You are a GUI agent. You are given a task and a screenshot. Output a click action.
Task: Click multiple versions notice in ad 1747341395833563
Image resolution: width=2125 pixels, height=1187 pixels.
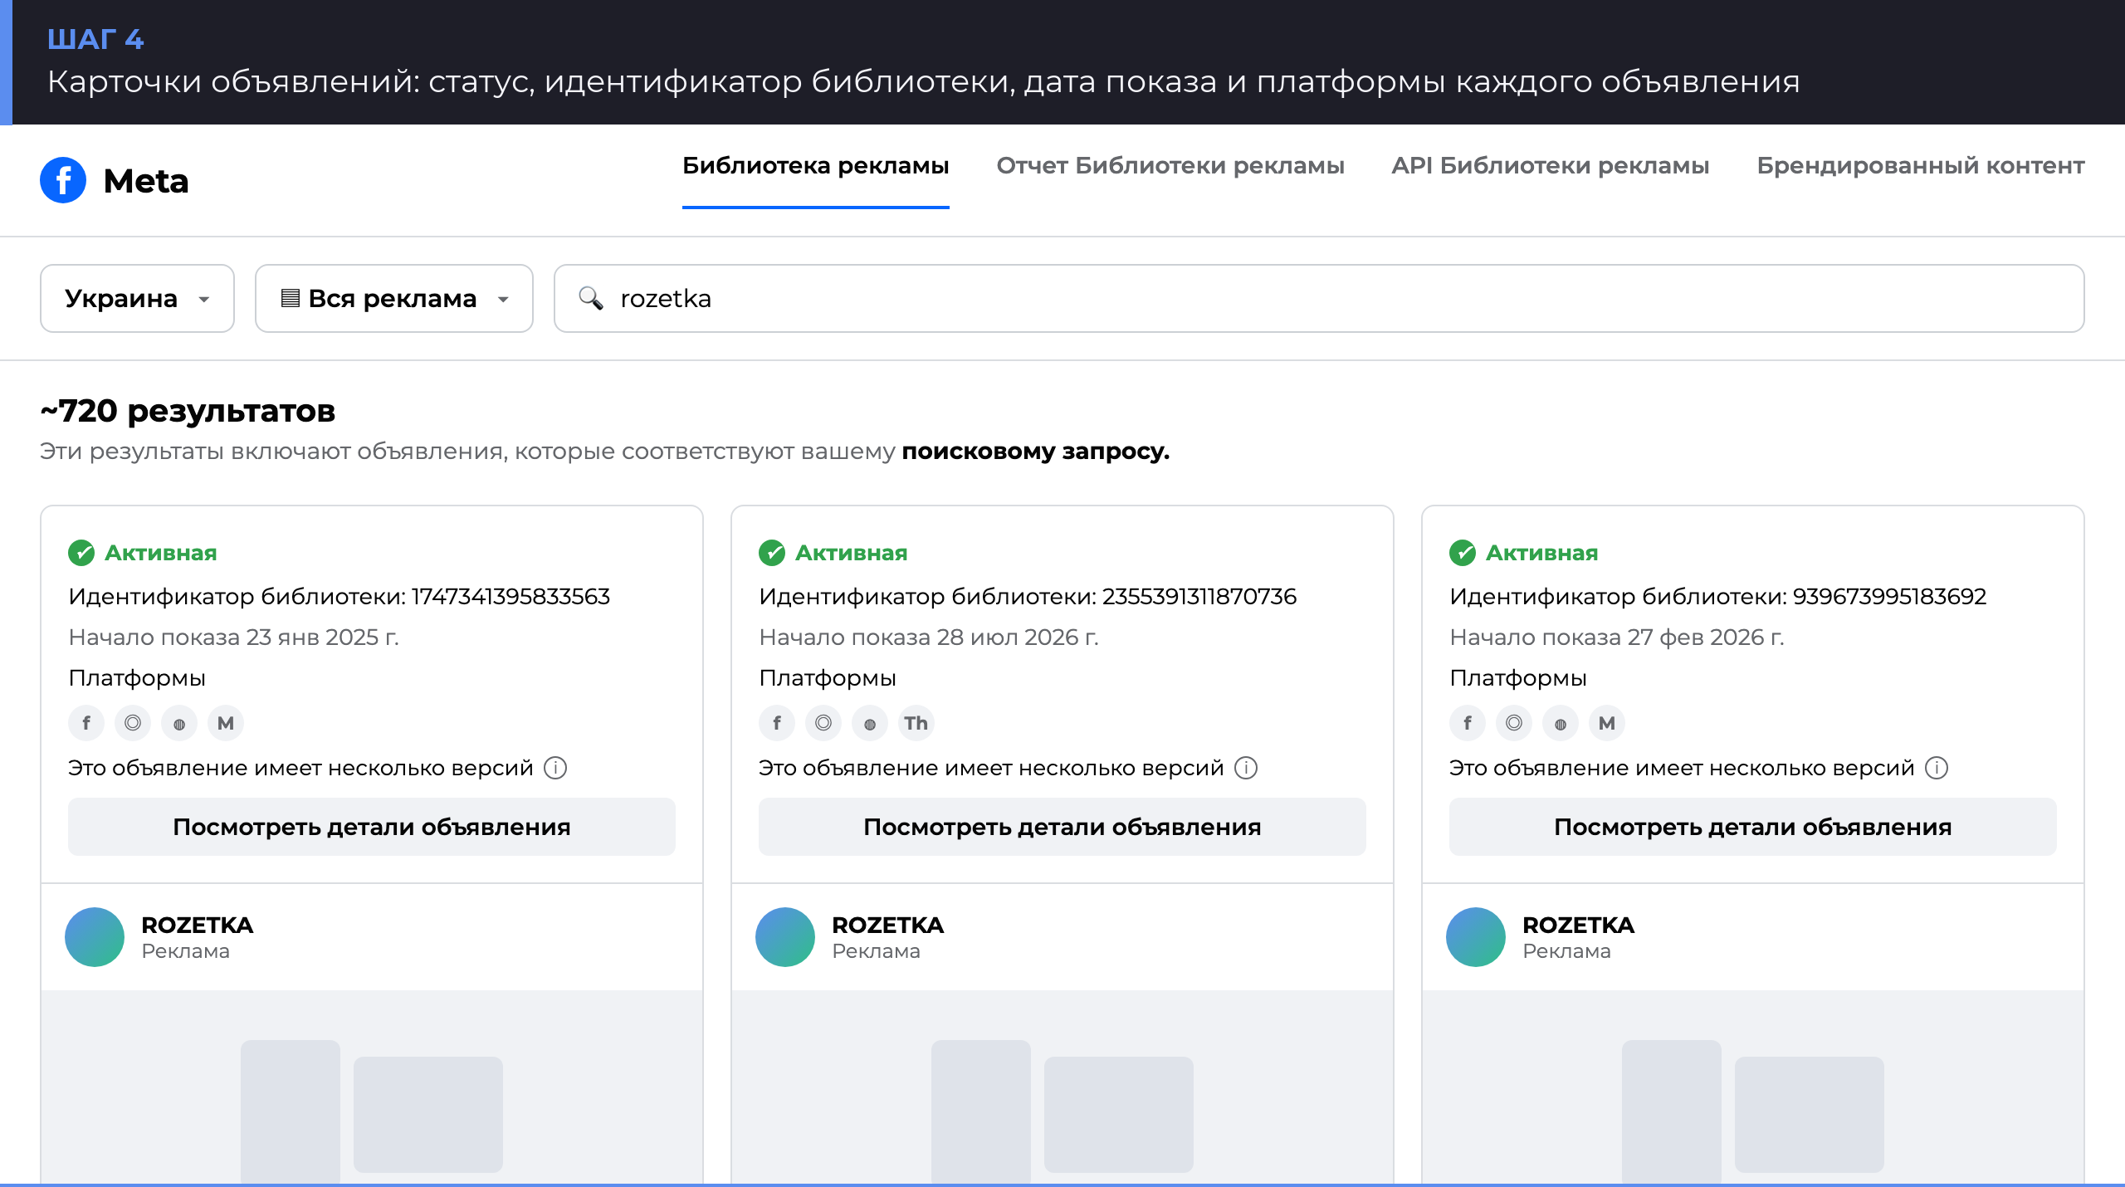click(300, 768)
